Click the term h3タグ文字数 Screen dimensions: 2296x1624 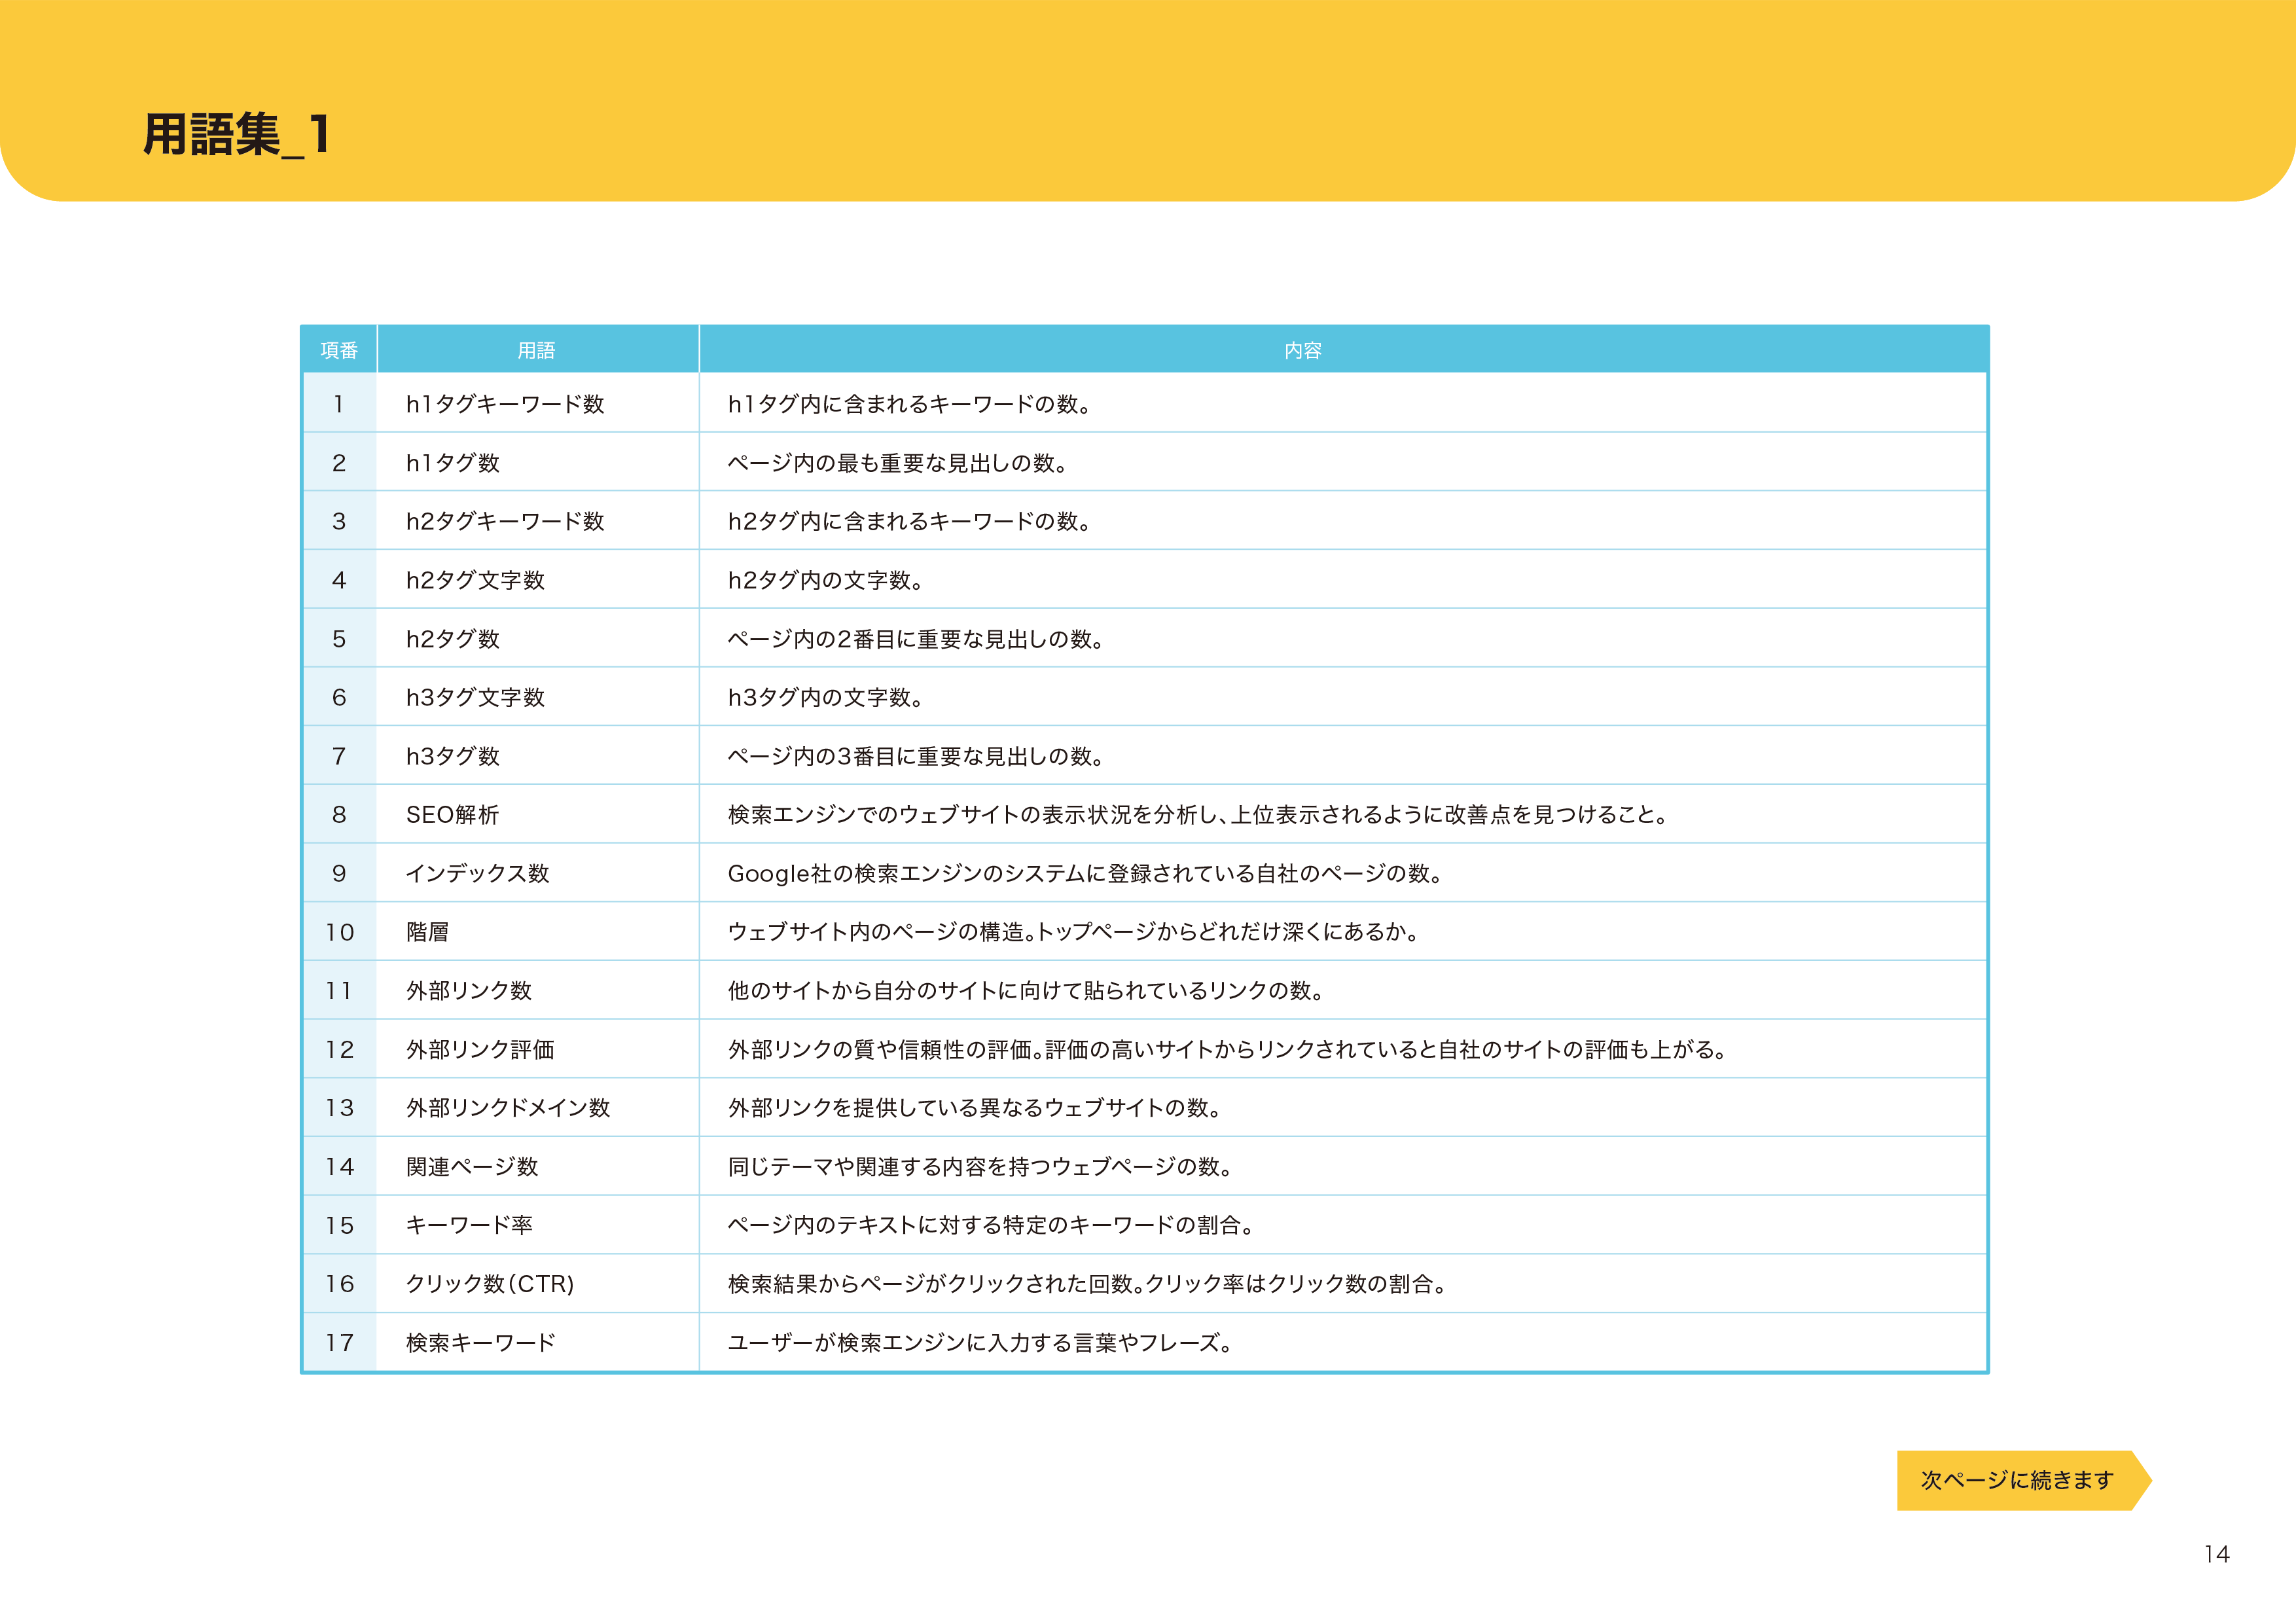[475, 697]
